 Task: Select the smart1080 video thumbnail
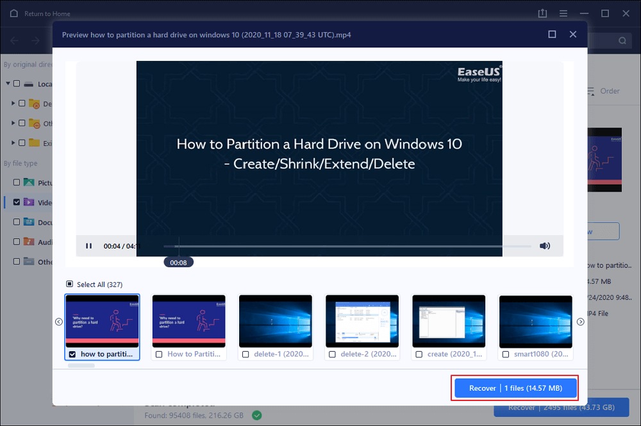click(x=535, y=320)
